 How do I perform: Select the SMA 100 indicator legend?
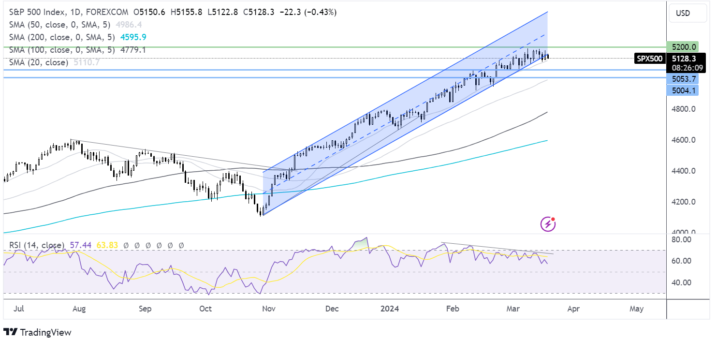[62, 49]
